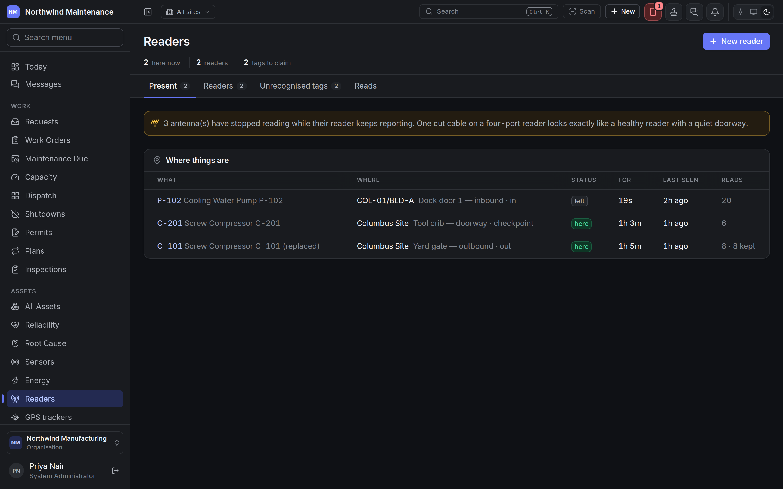Select the system theme monitor icon

[754, 12]
